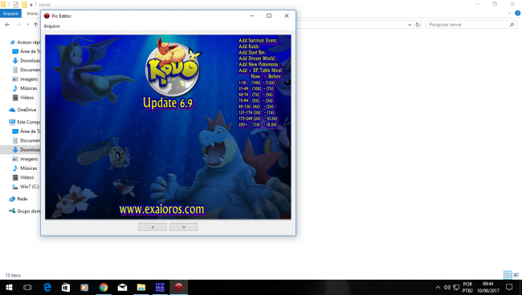Select Documentos under Este Computador
The height and width of the screenshot is (295, 522).
27,140
